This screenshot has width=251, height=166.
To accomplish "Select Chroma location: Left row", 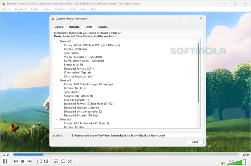I will 78,76.
